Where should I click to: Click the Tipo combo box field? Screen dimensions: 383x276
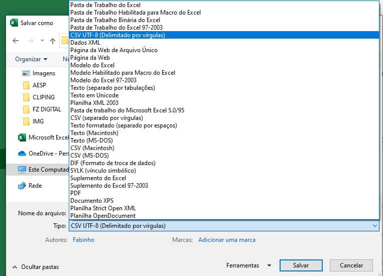(x=224, y=226)
